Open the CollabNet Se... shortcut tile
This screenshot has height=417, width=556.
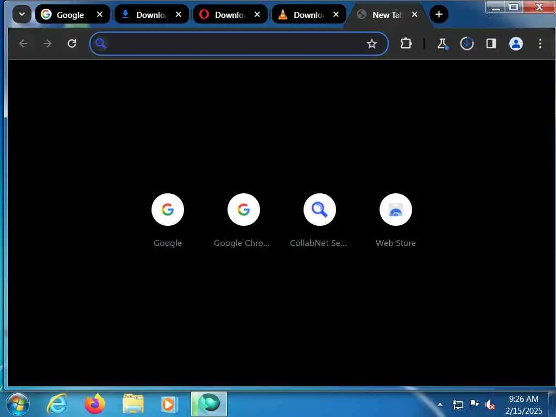(319, 220)
